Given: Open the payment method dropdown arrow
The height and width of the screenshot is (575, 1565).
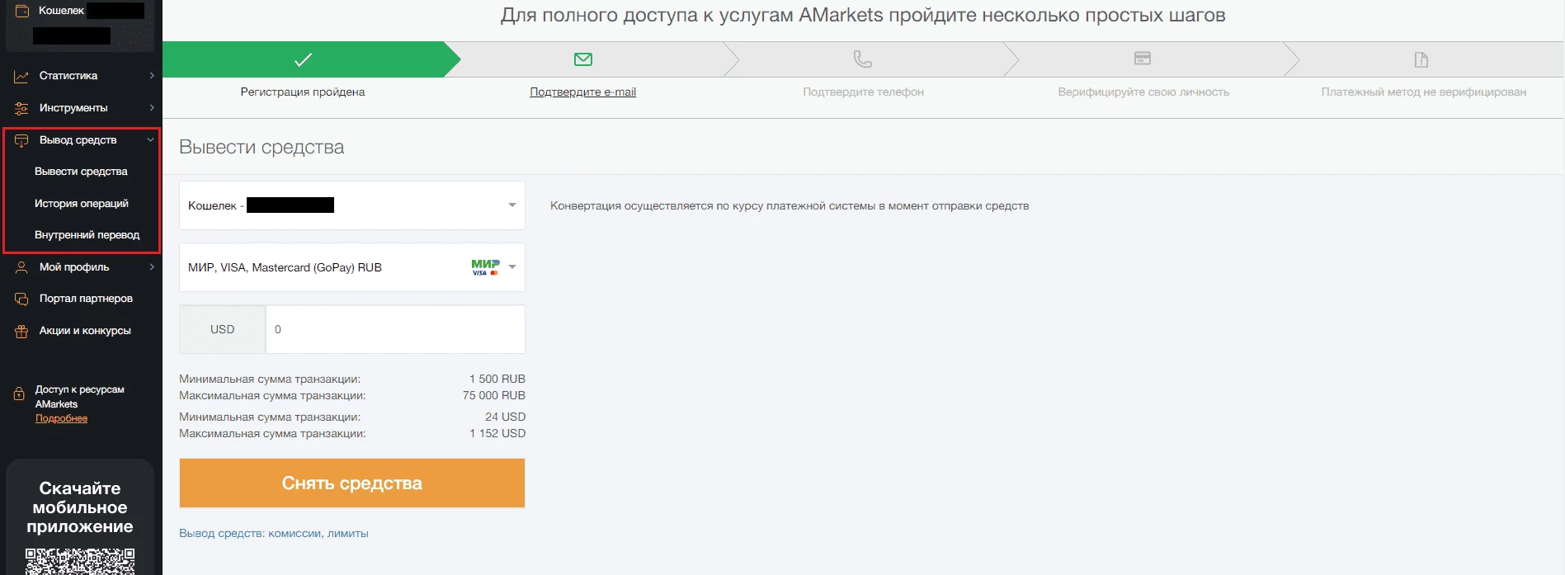Looking at the screenshot, I should [512, 267].
